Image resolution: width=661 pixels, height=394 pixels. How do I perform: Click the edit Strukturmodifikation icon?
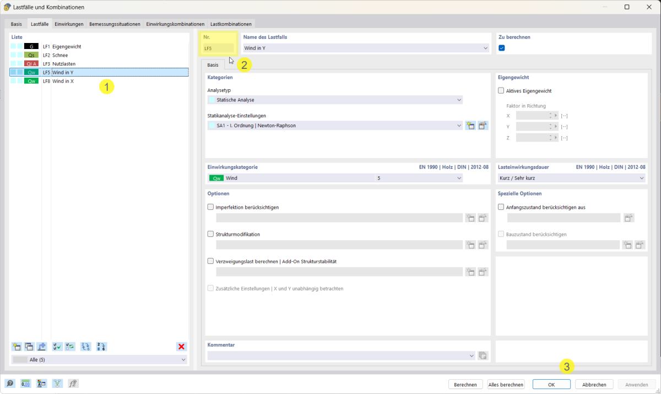pos(483,245)
